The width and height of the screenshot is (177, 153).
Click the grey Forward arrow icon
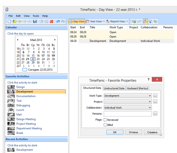pyautogui.click(x=30, y=21)
